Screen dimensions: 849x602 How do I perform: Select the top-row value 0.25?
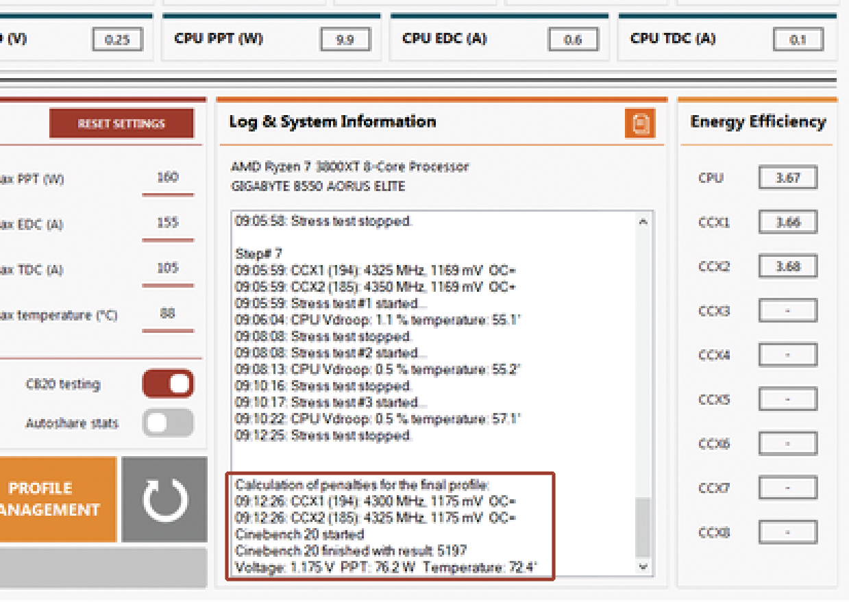pyautogui.click(x=117, y=40)
